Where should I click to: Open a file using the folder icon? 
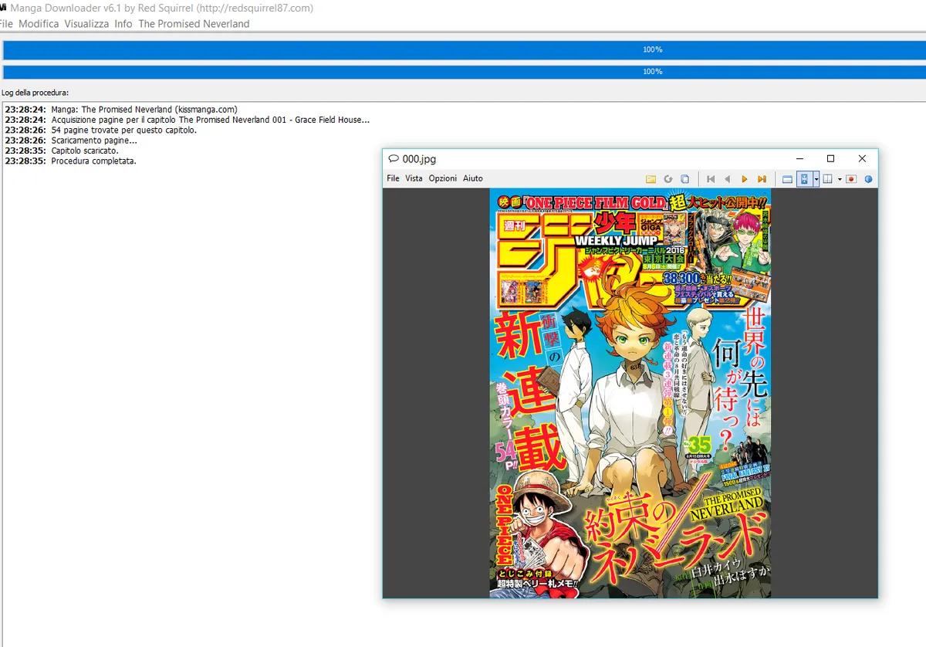point(651,178)
